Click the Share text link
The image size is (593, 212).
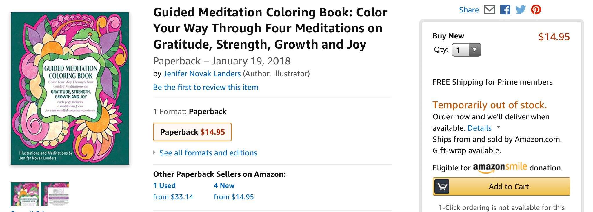point(469,10)
